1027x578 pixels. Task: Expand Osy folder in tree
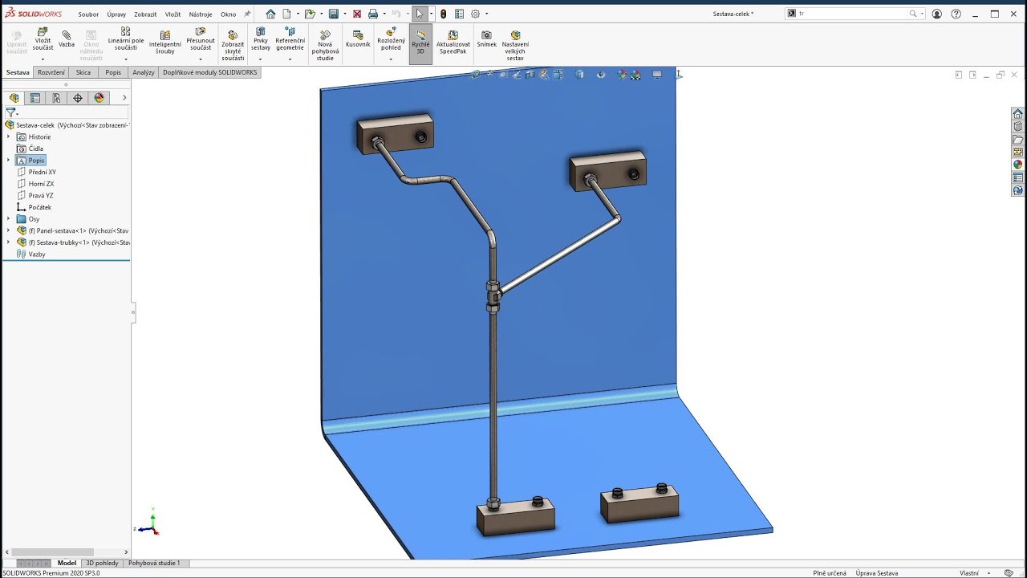(x=9, y=218)
